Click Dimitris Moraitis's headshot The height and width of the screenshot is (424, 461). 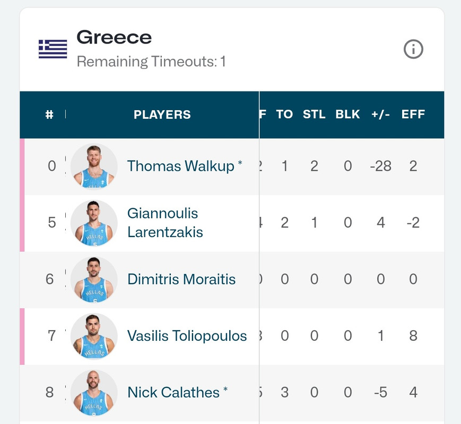[x=94, y=280]
